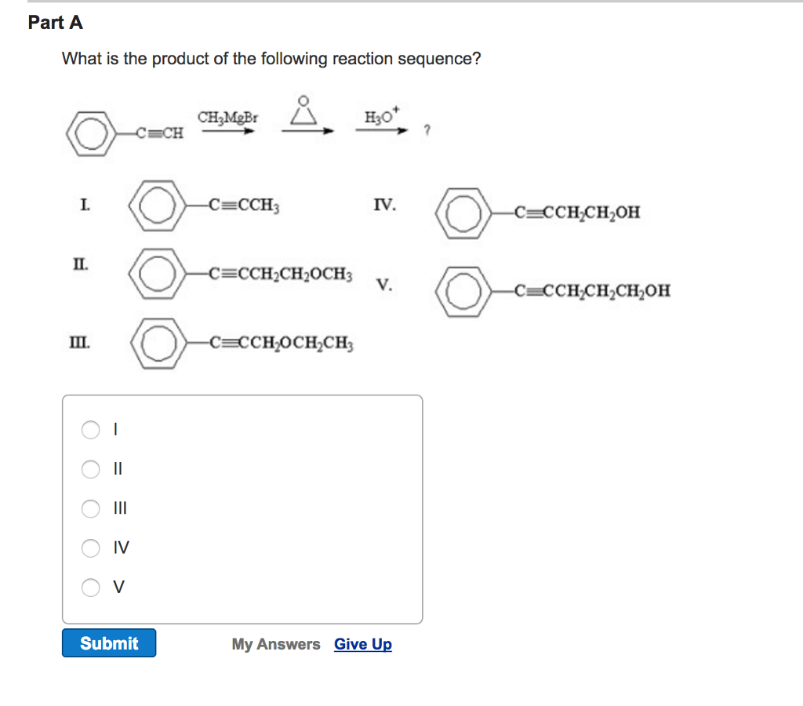This screenshot has height=706, width=803.
Task: Click the Submit button
Action: [108, 643]
